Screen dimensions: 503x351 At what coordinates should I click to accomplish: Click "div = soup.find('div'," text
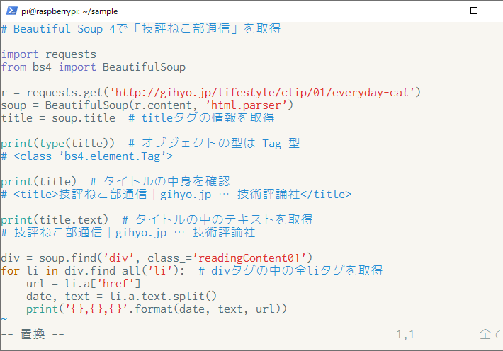point(71,258)
